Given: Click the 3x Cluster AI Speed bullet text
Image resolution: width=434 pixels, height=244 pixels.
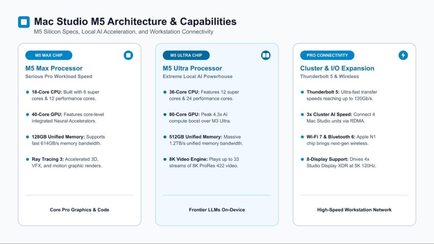Looking at the screenshot, I should tap(341, 118).
